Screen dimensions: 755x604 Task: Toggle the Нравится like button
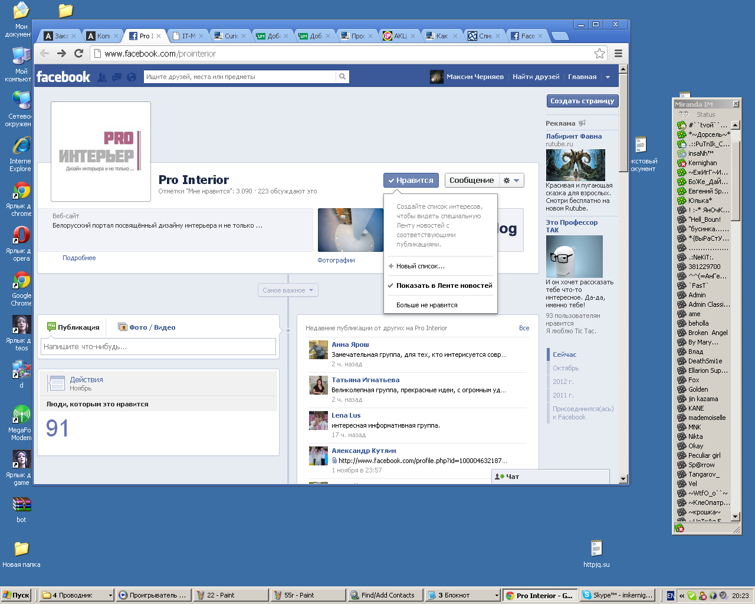click(411, 180)
